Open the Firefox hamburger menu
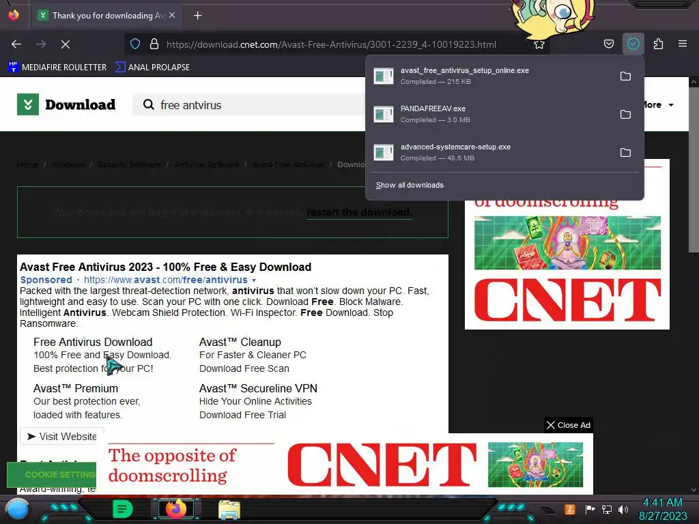 [x=682, y=44]
